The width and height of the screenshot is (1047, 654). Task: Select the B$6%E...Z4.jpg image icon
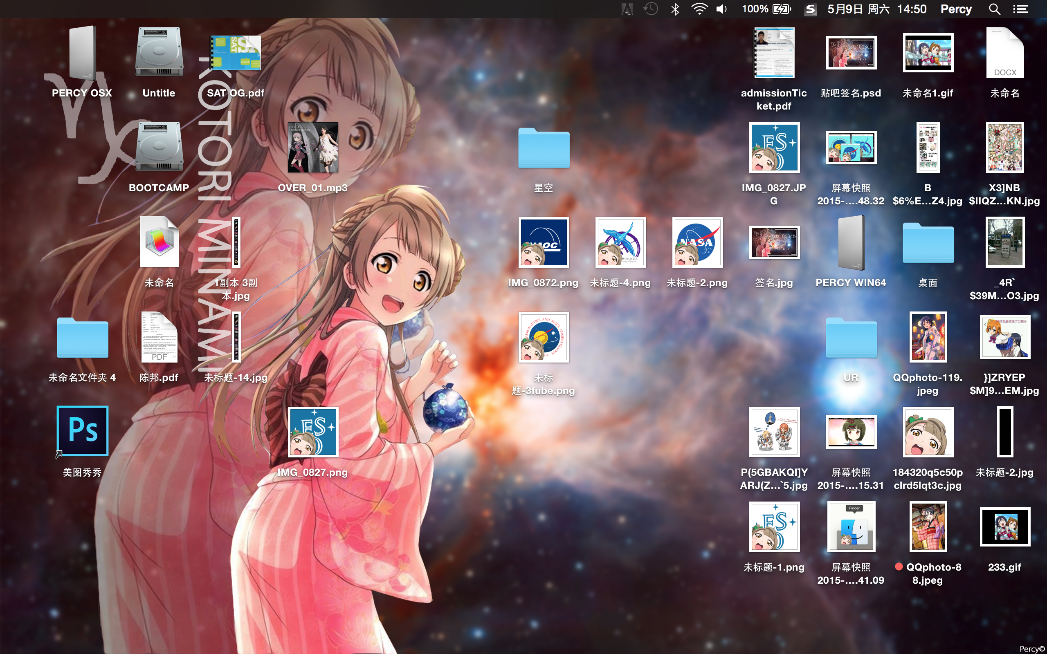click(928, 147)
